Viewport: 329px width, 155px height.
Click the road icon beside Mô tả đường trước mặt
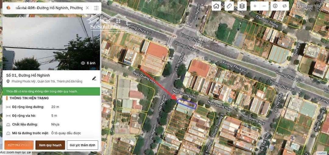(8, 133)
